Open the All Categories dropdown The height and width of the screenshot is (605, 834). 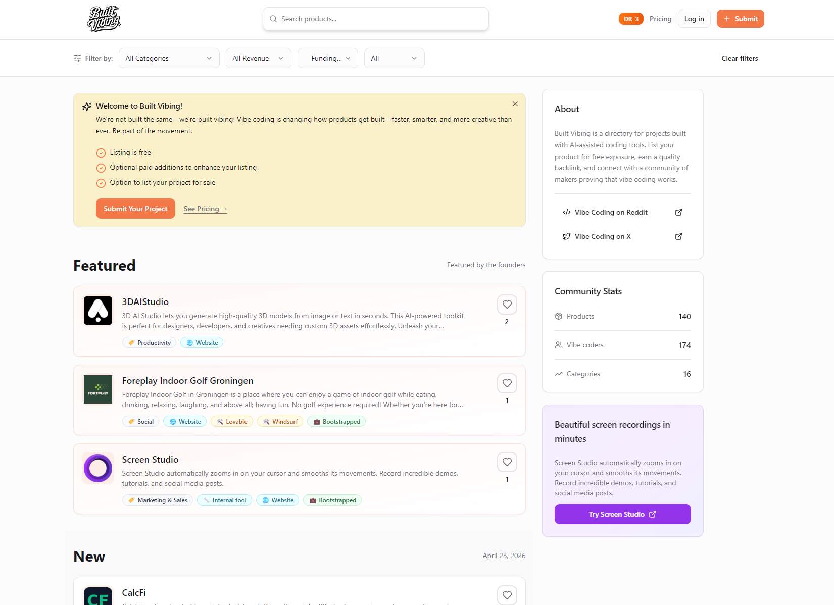point(169,58)
